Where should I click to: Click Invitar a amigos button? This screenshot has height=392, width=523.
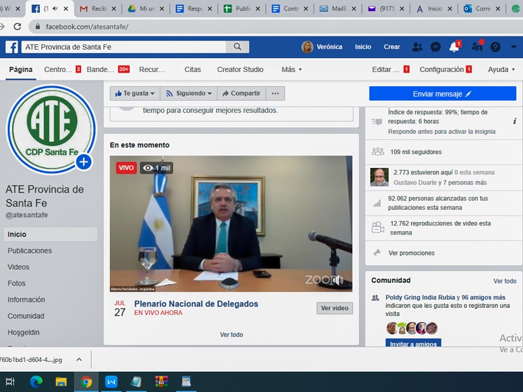413,344
